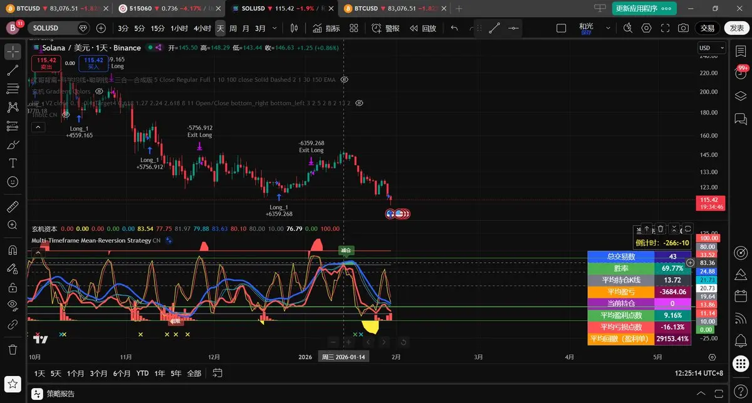This screenshot has height=403, width=752.
Task: Click the blue 买入 115.42 buy button
Action: 93,63
